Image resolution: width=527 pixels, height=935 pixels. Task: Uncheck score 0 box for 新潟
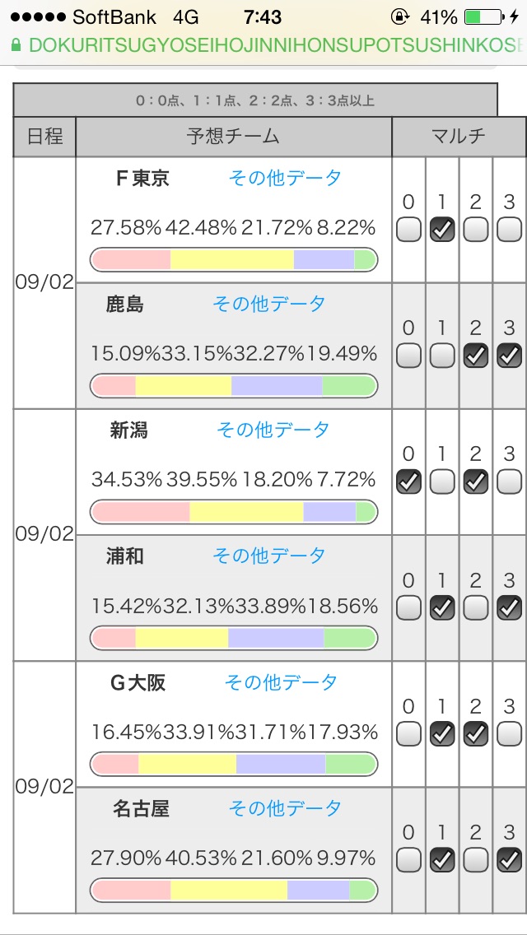[x=408, y=481]
